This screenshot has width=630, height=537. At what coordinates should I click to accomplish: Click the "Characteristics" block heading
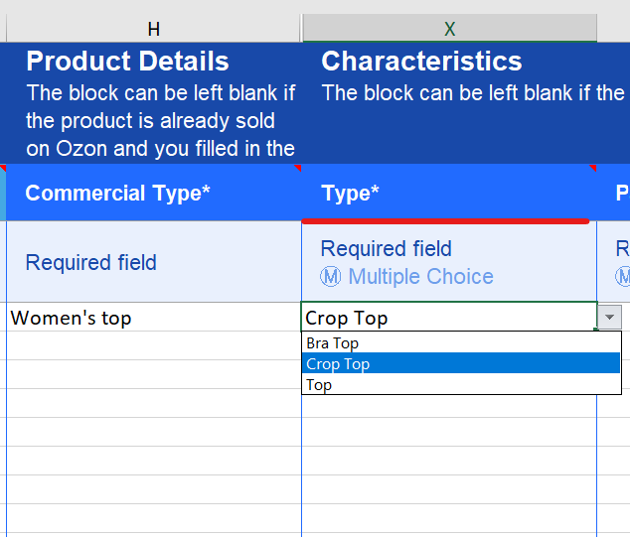pos(421,62)
